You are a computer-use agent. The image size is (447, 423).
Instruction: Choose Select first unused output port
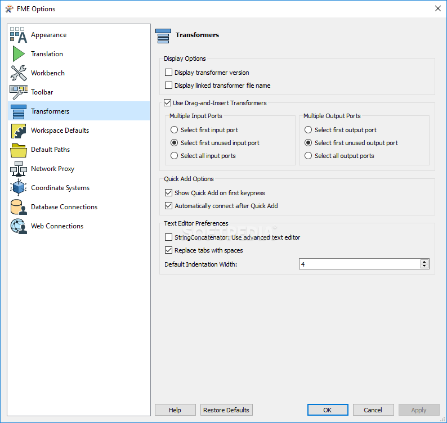click(308, 143)
